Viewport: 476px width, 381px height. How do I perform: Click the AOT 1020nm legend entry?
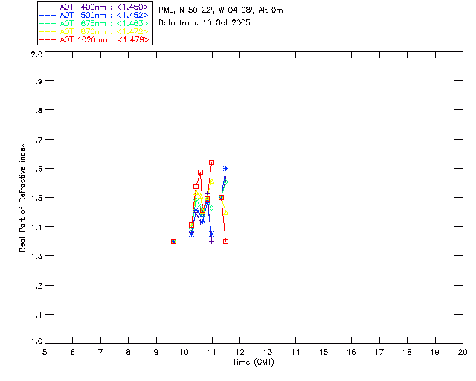[x=94, y=39]
